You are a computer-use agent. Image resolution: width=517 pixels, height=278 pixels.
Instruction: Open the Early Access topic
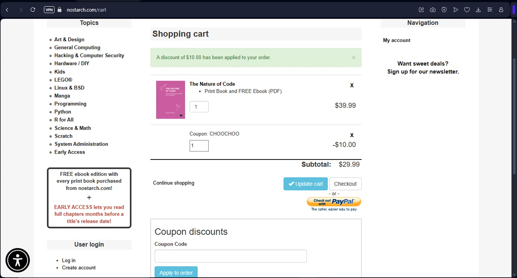tap(70, 152)
